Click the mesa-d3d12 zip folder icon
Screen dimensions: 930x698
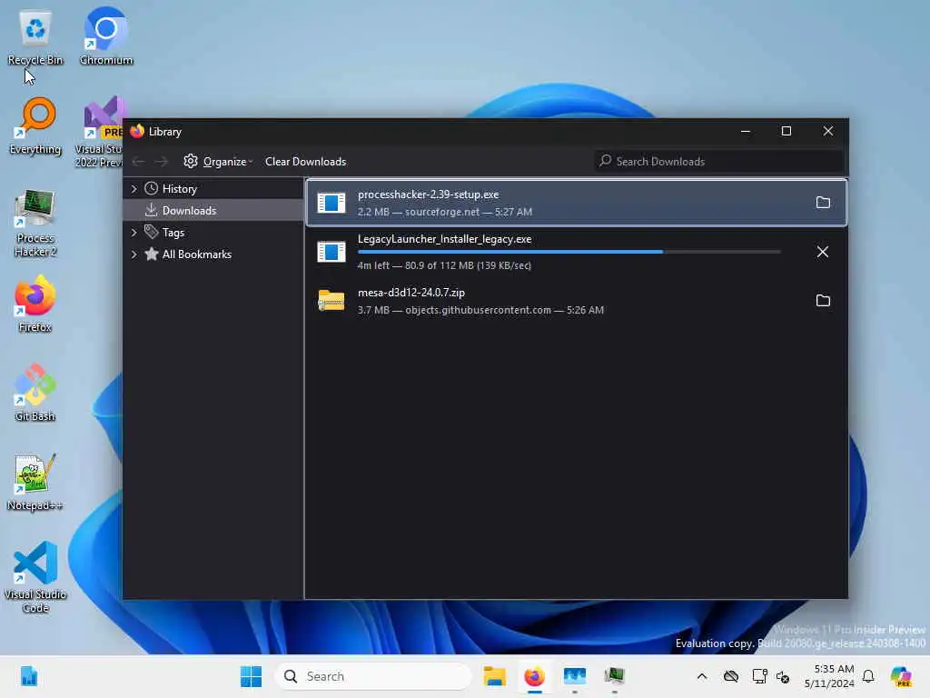(331, 300)
